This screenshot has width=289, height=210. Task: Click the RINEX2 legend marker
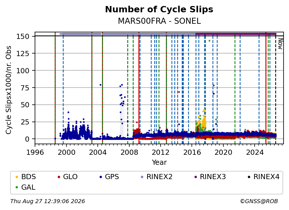pos(142,177)
